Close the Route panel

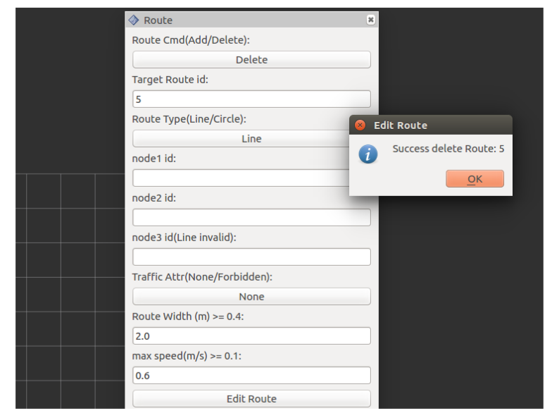coord(370,20)
